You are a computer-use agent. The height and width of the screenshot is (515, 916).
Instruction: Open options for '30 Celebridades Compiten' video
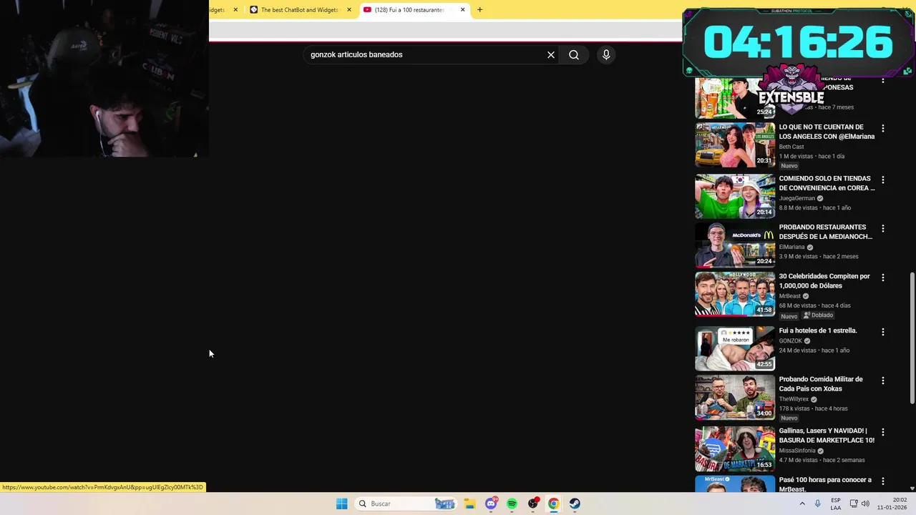click(x=882, y=277)
